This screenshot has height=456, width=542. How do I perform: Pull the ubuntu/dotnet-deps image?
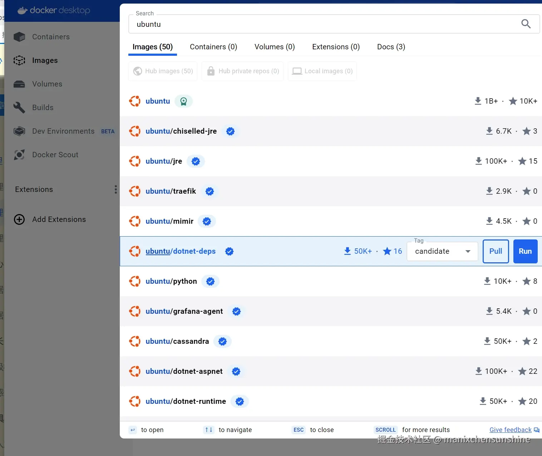(x=495, y=251)
